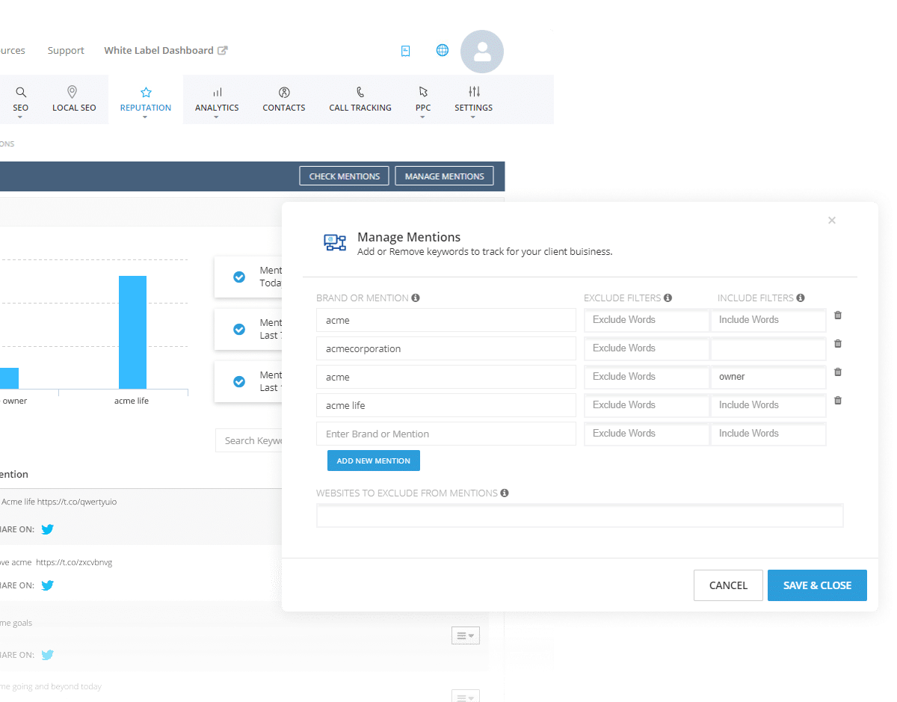Save changes with SAVE & CLOSE
This screenshot has width=897, height=702.
point(817,585)
